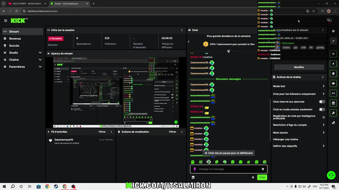The width and height of the screenshot is (339, 190).
Task: Reload the browser page
Action: click(17, 11)
